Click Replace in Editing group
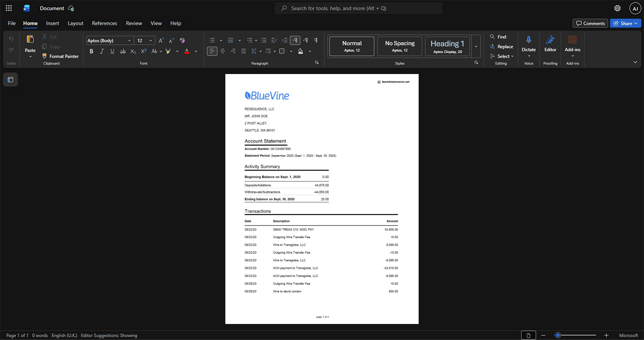Screen dimensions: 644x340 point(502,47)
